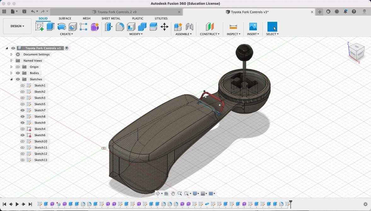The image size is (371, 211).
Task: Select the Combine tool icon
Action: click(x=142, y=27)
